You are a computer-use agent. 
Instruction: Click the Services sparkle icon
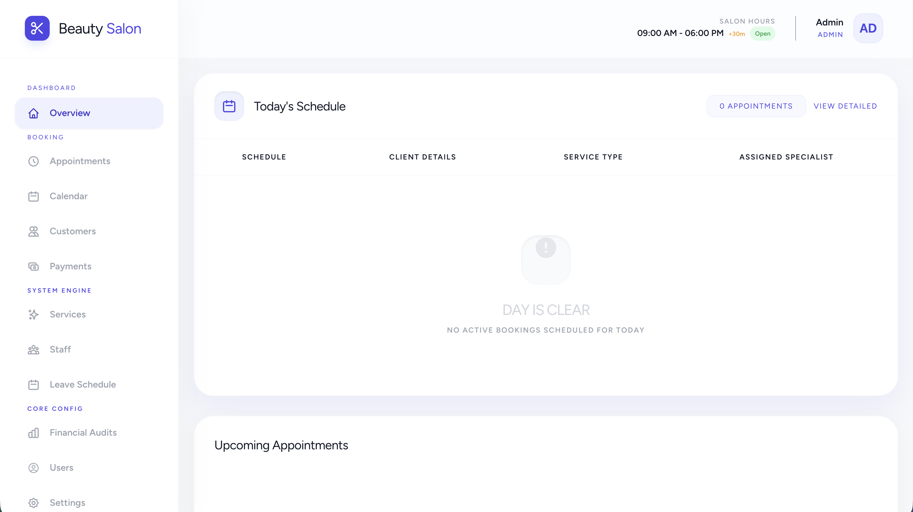[34, 315]
